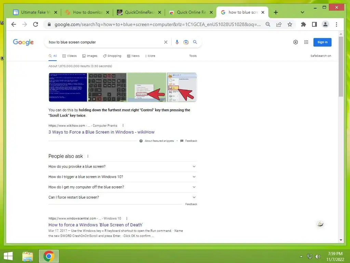Click the Sign in button
350x263 pixels.
[322, 42]
